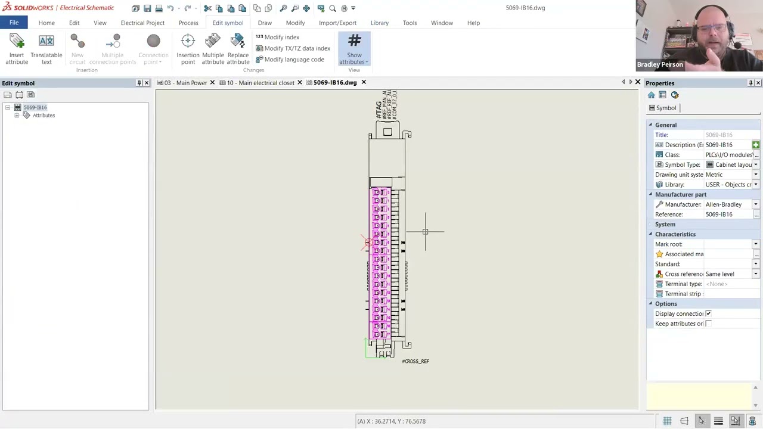763x429 pixels.
Task: Open the Cross reference dropdown
Action: (755, 274)
